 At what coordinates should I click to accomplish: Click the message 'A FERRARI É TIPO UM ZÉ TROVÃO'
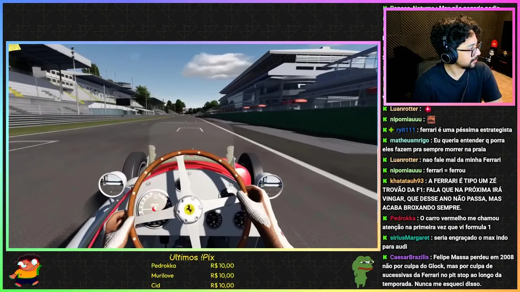(x=442, y=194)
